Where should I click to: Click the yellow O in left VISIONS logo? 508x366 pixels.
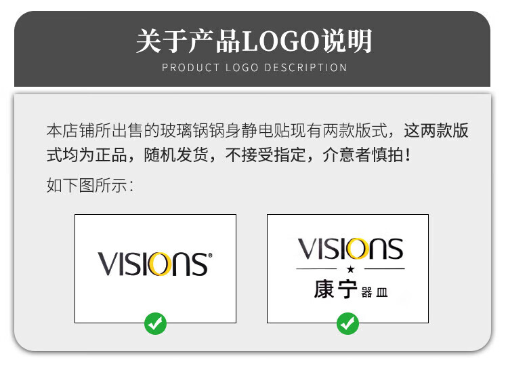coord(159,264)
